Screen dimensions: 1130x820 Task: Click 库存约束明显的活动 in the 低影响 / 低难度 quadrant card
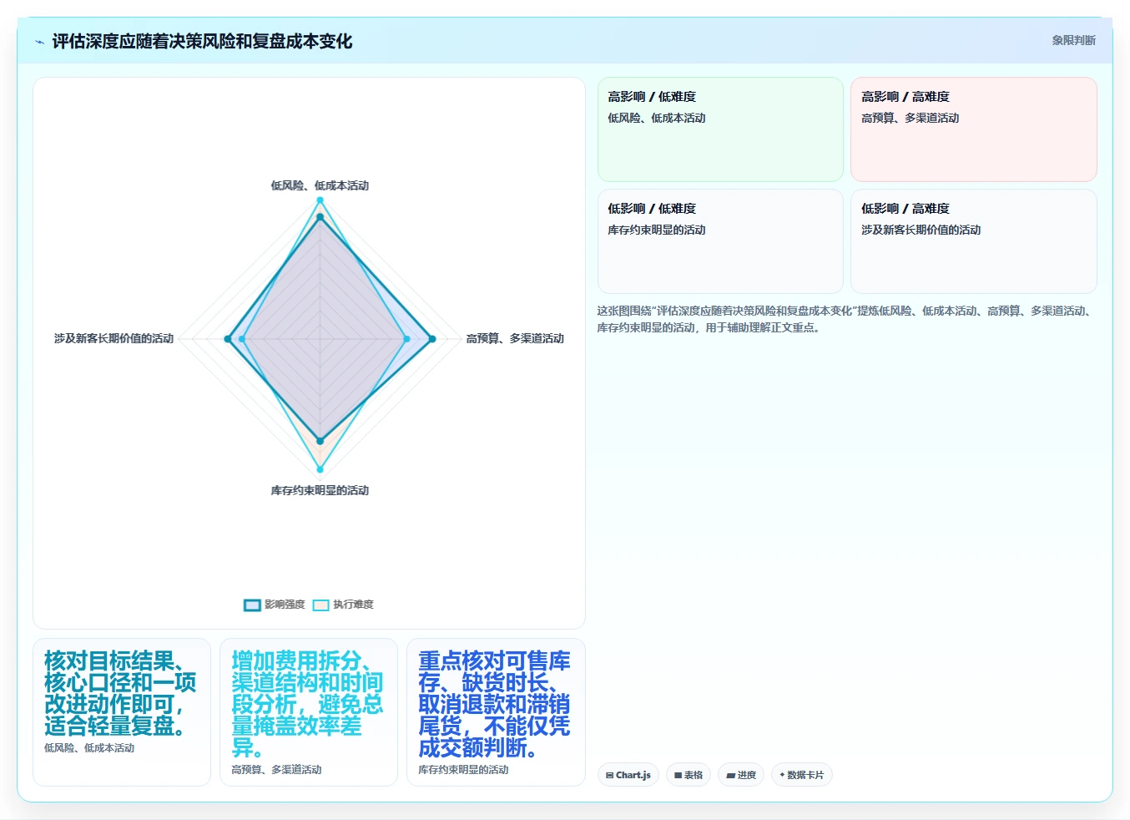[x=657, y=230]
